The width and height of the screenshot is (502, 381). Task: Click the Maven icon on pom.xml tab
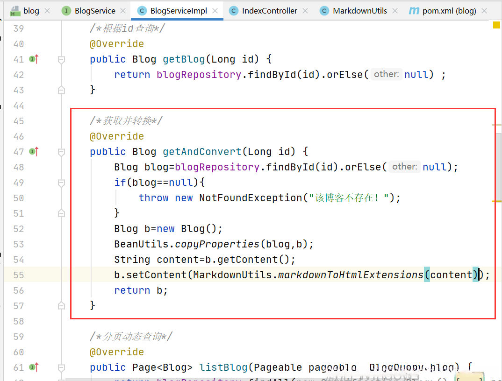point(414,11)
